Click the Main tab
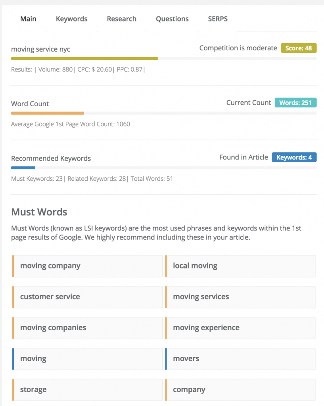Image resolution: width=324 pixels, height=406 pixels. coord(28,19)
